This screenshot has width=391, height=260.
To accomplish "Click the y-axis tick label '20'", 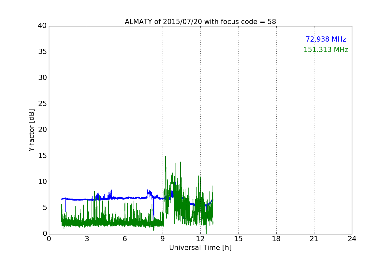I will click(42, 130).
